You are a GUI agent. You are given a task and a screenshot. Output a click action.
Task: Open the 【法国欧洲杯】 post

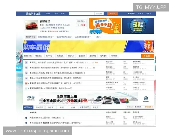click(x=56, y=68)
